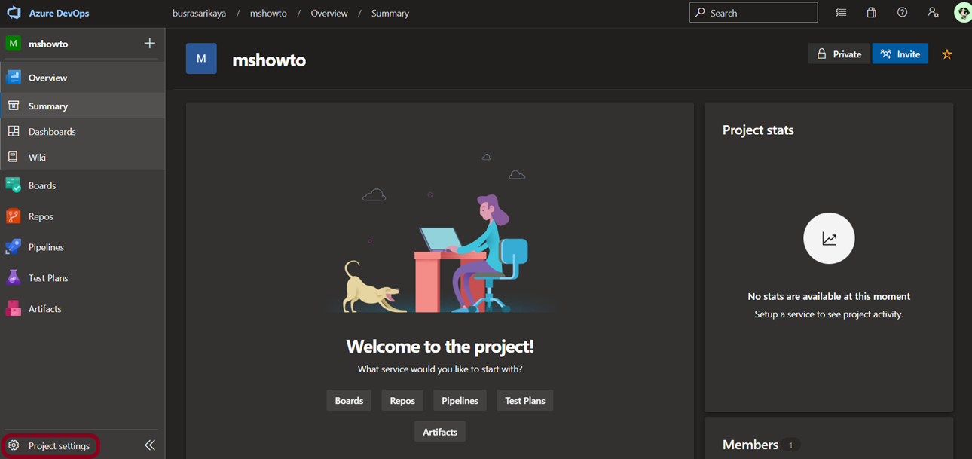Open the Pipelines rocket icon in sidebar
Viewport: 972px width, 459px height.
click(14, 247)
